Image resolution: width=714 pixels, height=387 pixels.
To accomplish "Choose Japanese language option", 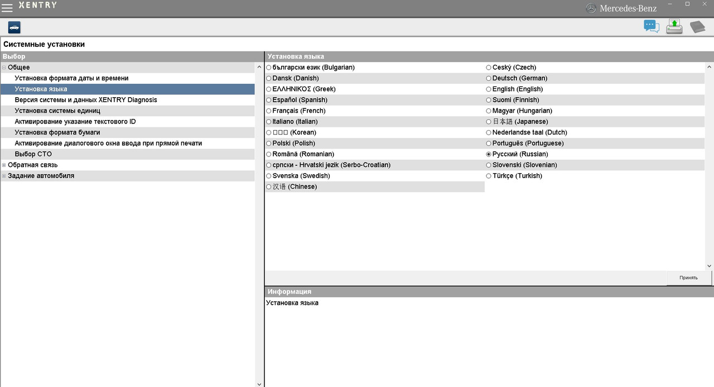I will (489, 122).
